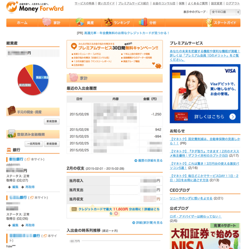Click the crown icon beside ランキング
247x249 pixels.
click(108, 22)
